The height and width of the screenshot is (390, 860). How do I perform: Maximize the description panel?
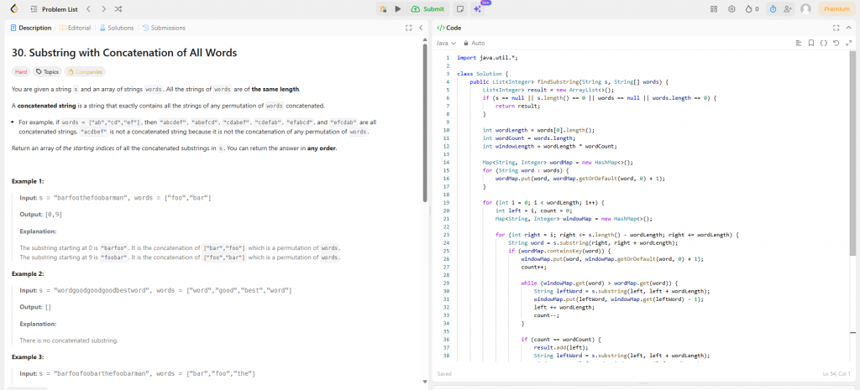(x=408, y=28)
